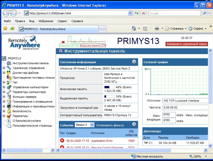Screen dimensions: 213x161
Task: Open Удаленное управление tree item
Action: tap(28, 68)
